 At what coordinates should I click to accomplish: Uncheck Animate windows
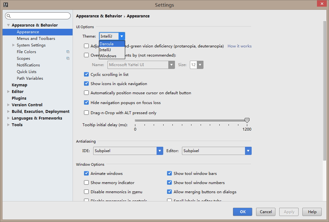click(x=86, y=173)
